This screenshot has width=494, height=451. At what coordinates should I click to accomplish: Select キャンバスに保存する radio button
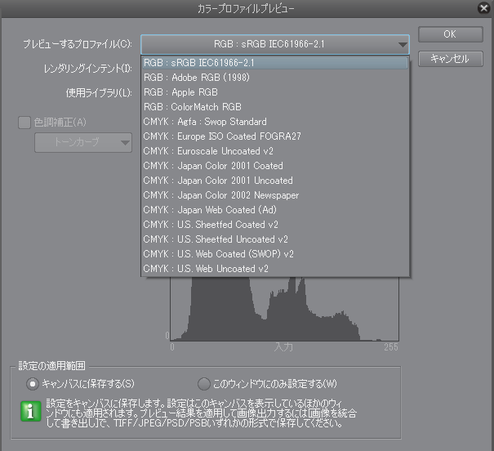tap(33, 383)
